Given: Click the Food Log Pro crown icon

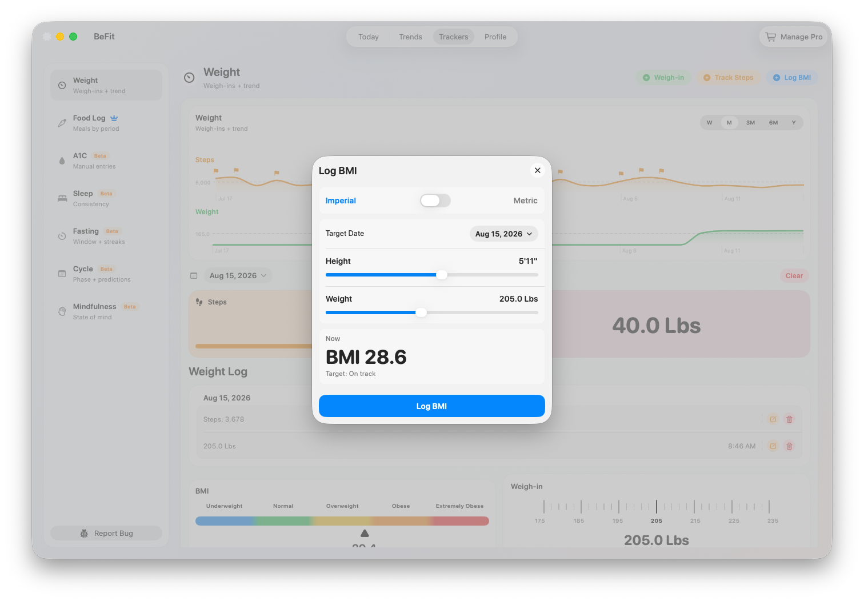Looking at the screenshot, I should coord(114,118).
